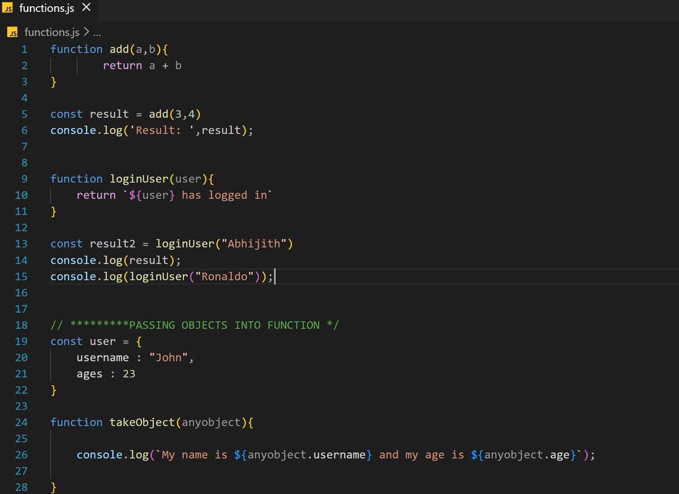Click the JS file icon in tab

pyautogui.click(x=8, y=8)
